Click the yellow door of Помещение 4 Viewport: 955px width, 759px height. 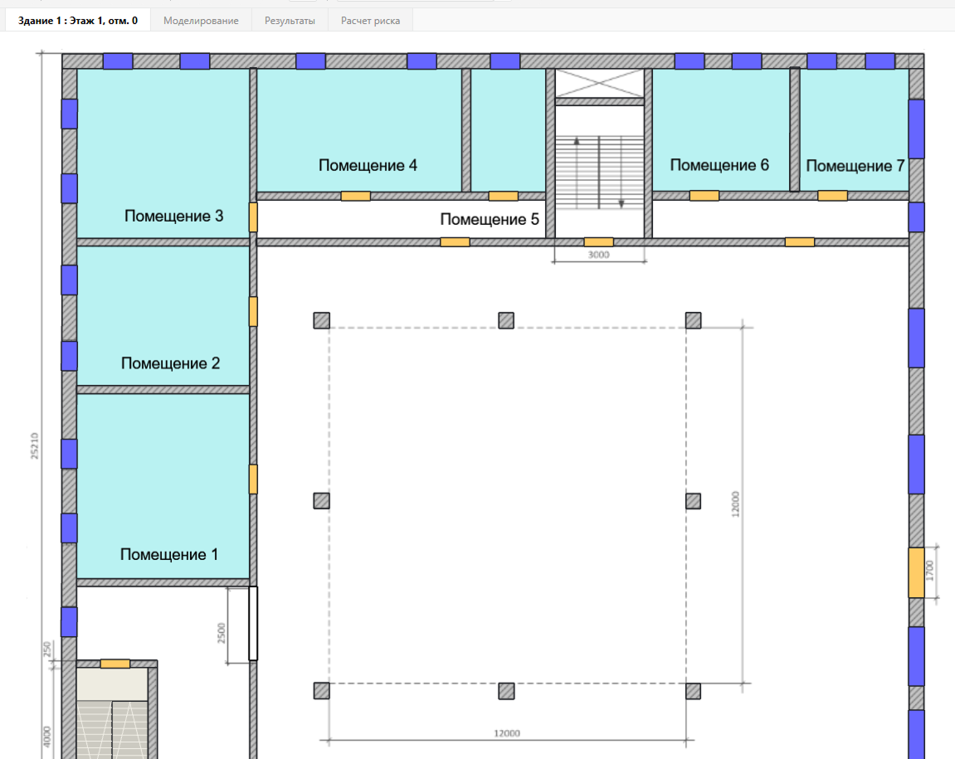coord(356,196)
